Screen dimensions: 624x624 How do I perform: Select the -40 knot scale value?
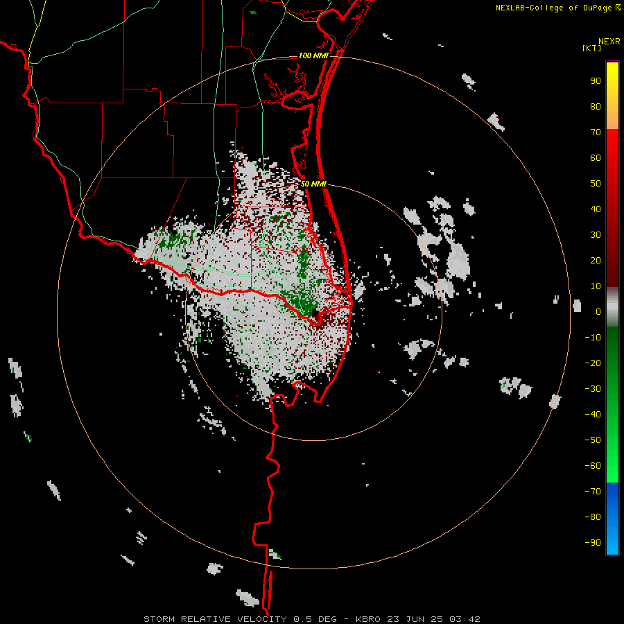tap(593, 415)
